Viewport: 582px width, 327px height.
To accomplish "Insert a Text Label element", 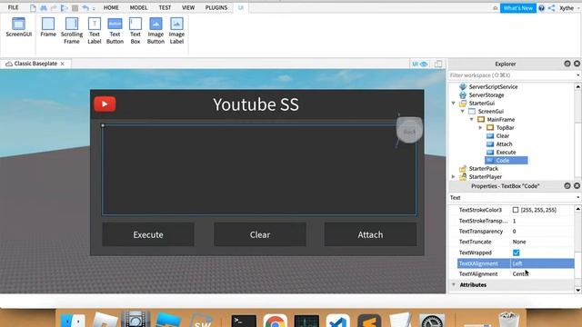I will coord(95,31).
